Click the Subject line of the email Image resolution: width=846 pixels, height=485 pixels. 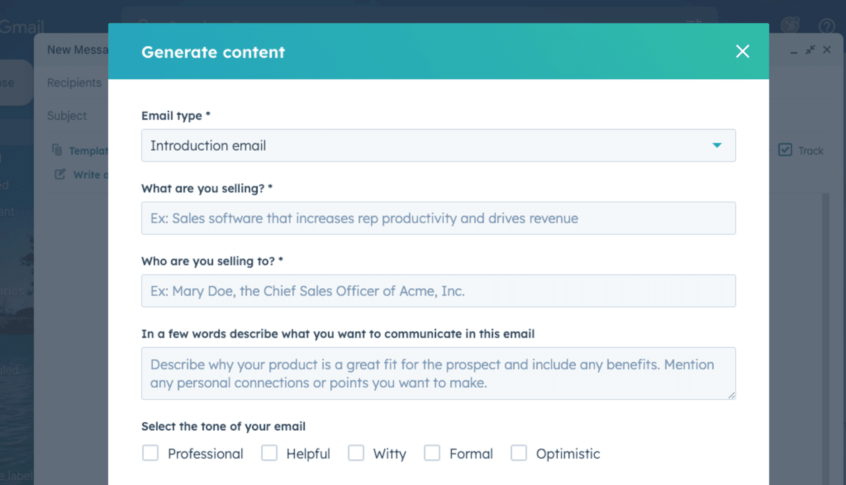click(x=67, y=116)
